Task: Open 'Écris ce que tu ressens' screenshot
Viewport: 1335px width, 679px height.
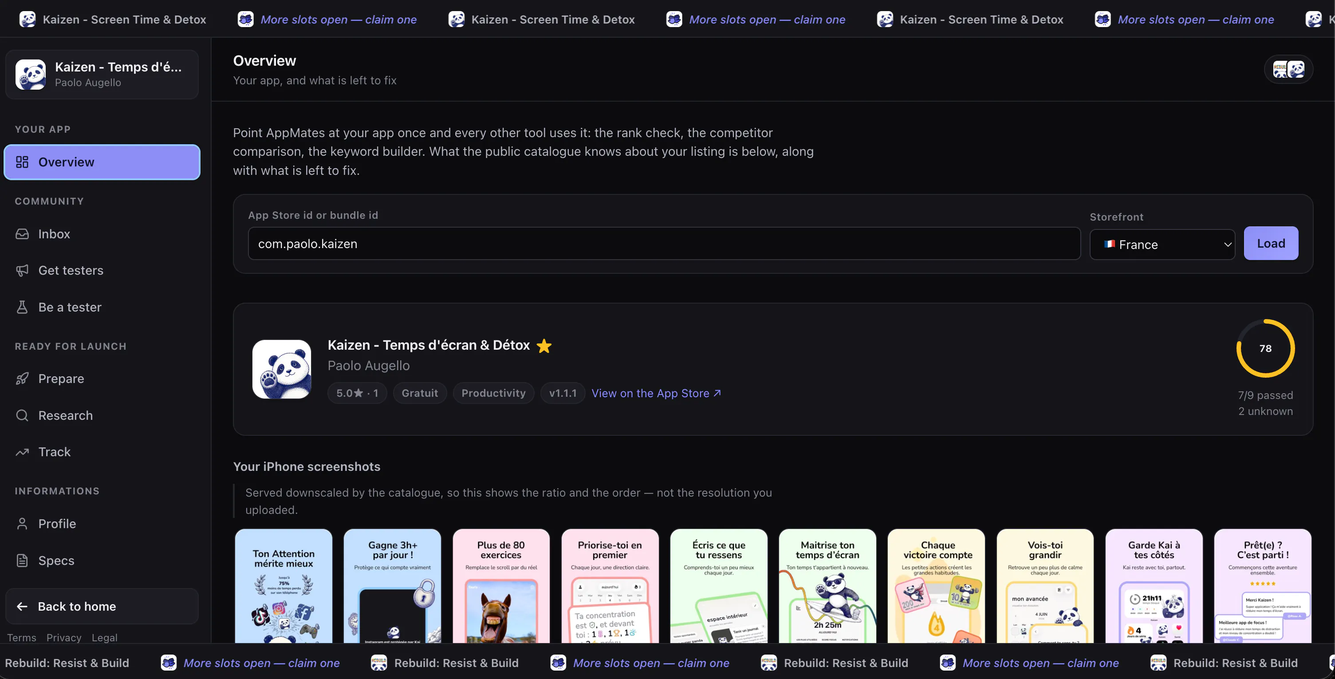Action: pyautogui.click(x=719, y=586)
